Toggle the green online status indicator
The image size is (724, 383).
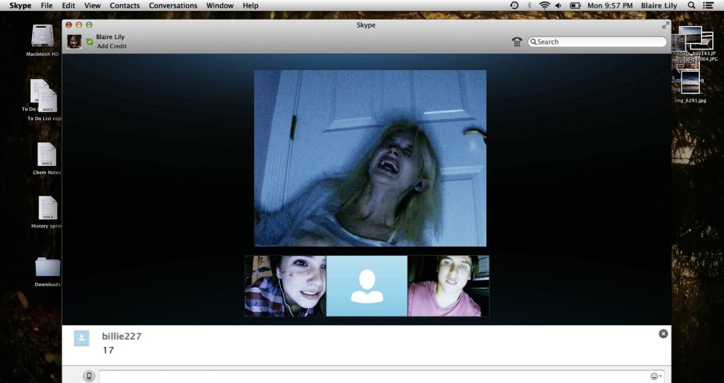click(x=89, y=42)
